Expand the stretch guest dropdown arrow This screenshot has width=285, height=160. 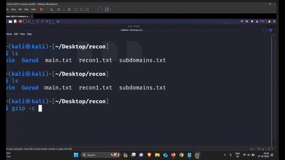point(110,9)
